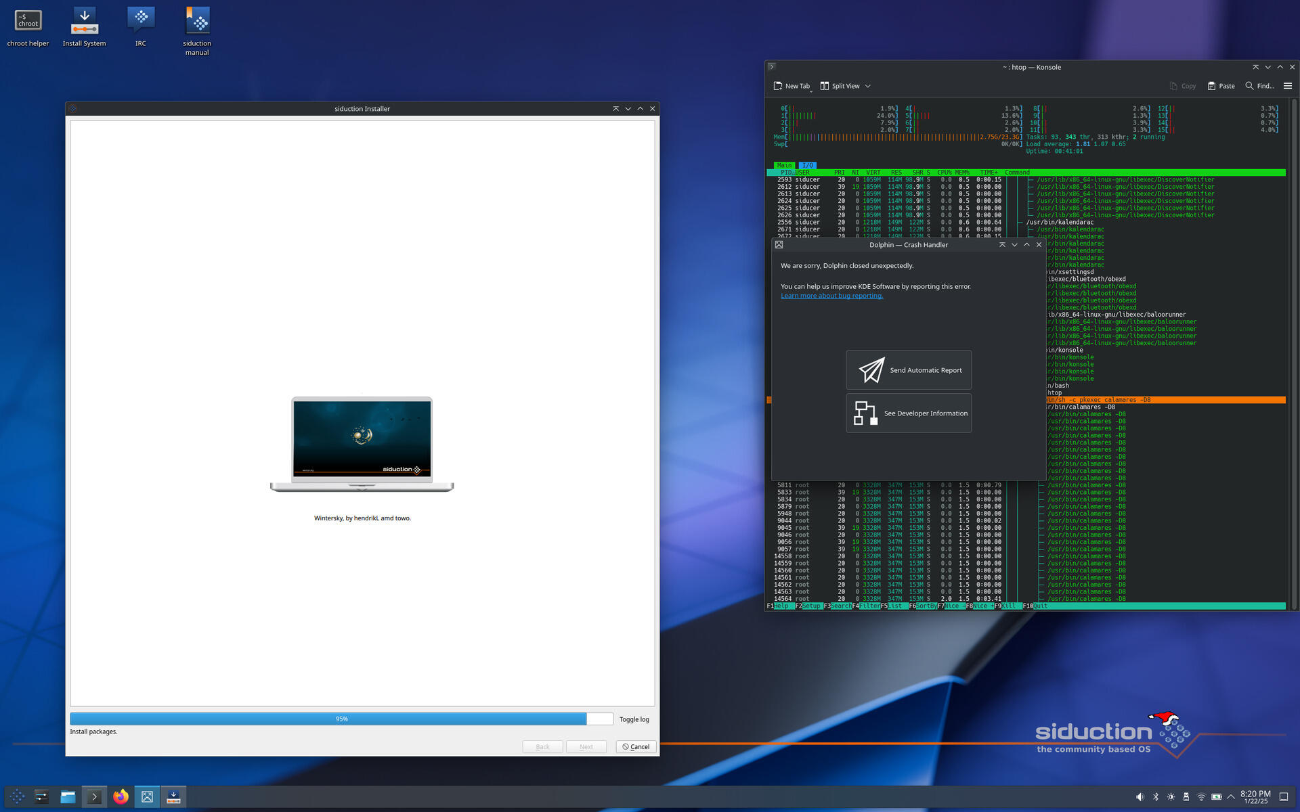Open the battery and power tray icon
The image size is (1300, 812).
[1216, 797]
